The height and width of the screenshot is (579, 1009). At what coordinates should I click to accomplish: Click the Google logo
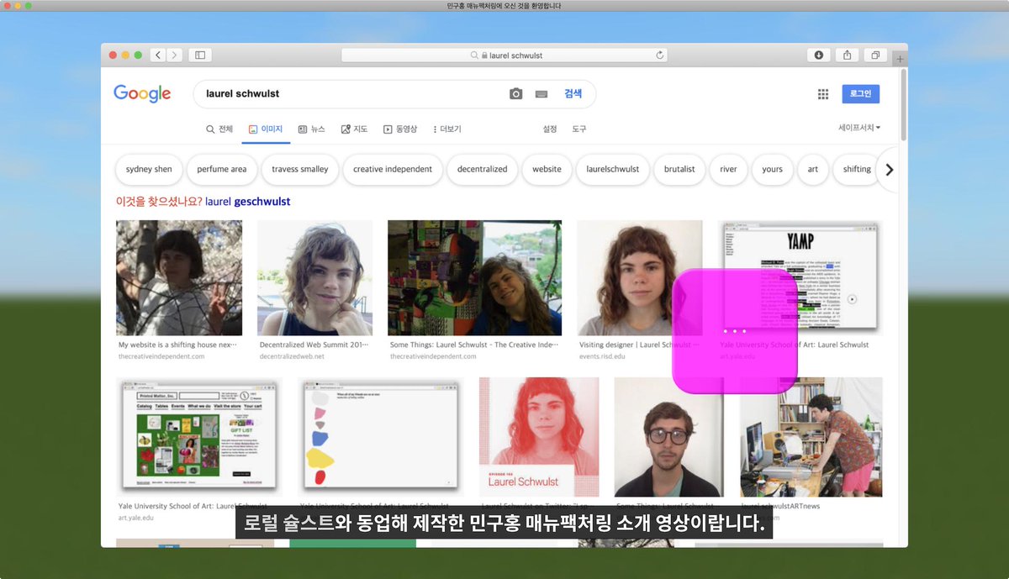click(142, 94)
